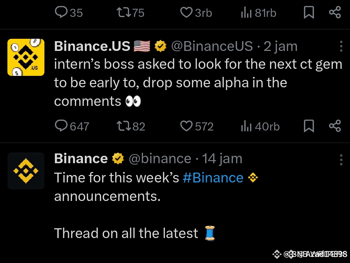350x263 pixels.
Task: Like the top tweet showing 3rb likes
Action: pyautogui.click(x=196, y=12)
